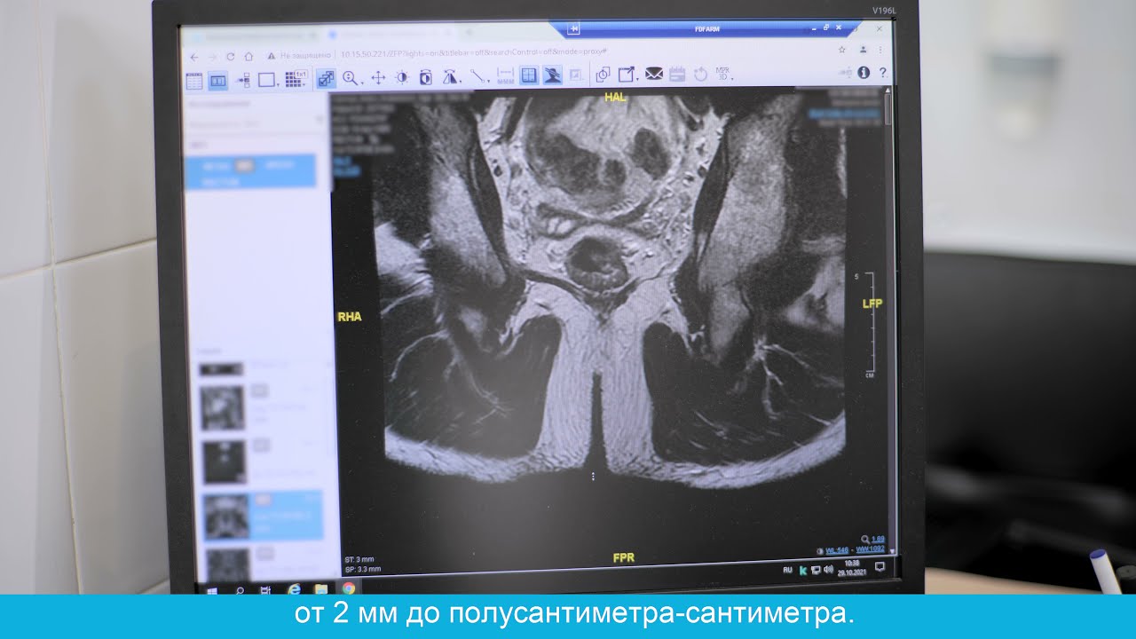Select the rotate image tool
Viewport: 1136px width, 639px height.
click(x=425, y=77)
